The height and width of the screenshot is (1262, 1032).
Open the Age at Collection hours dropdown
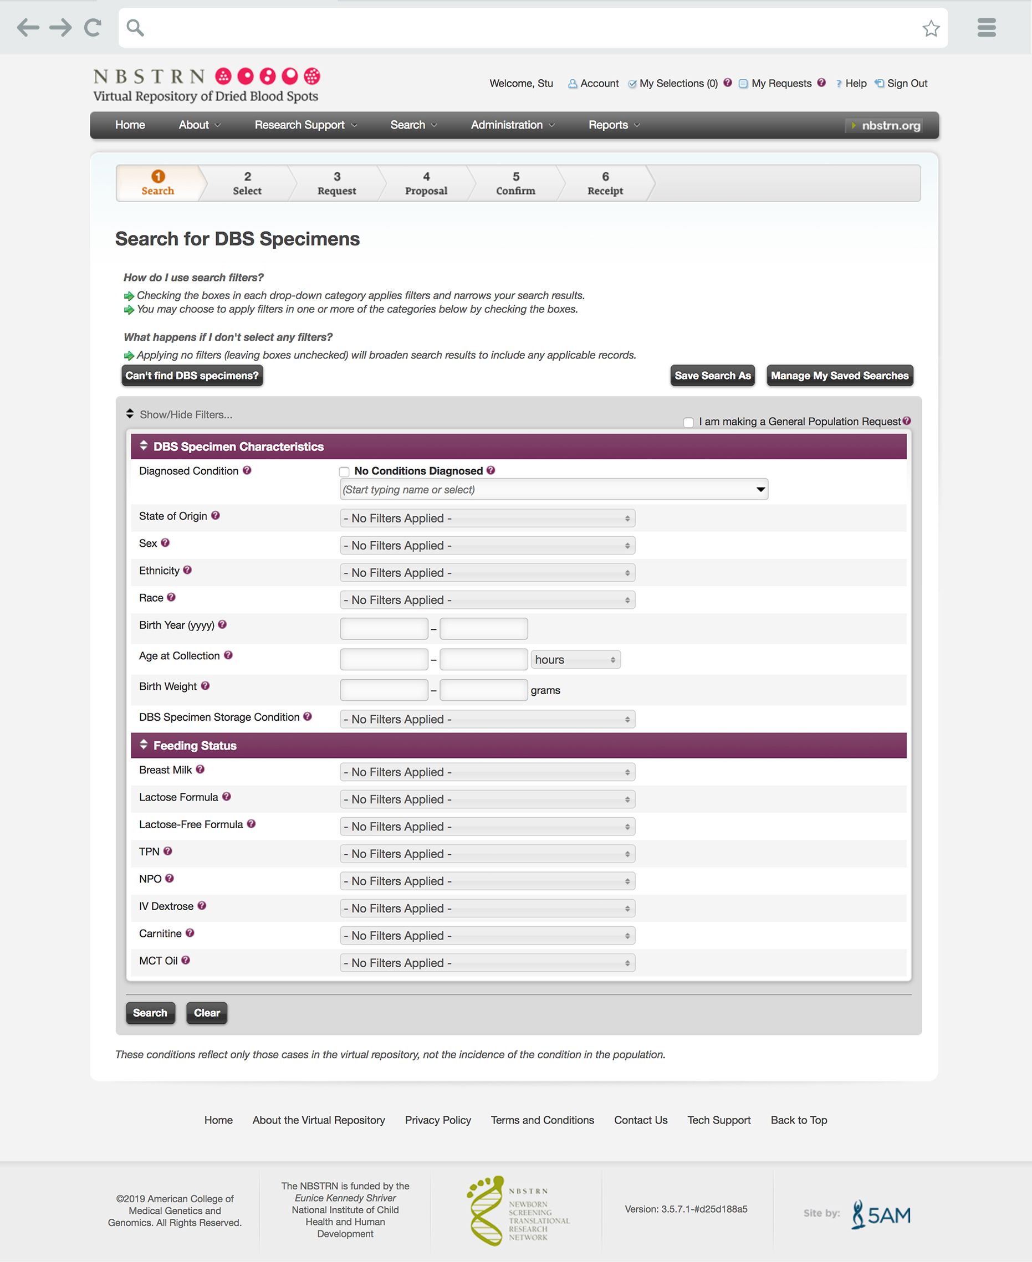(x=575, y=659)
